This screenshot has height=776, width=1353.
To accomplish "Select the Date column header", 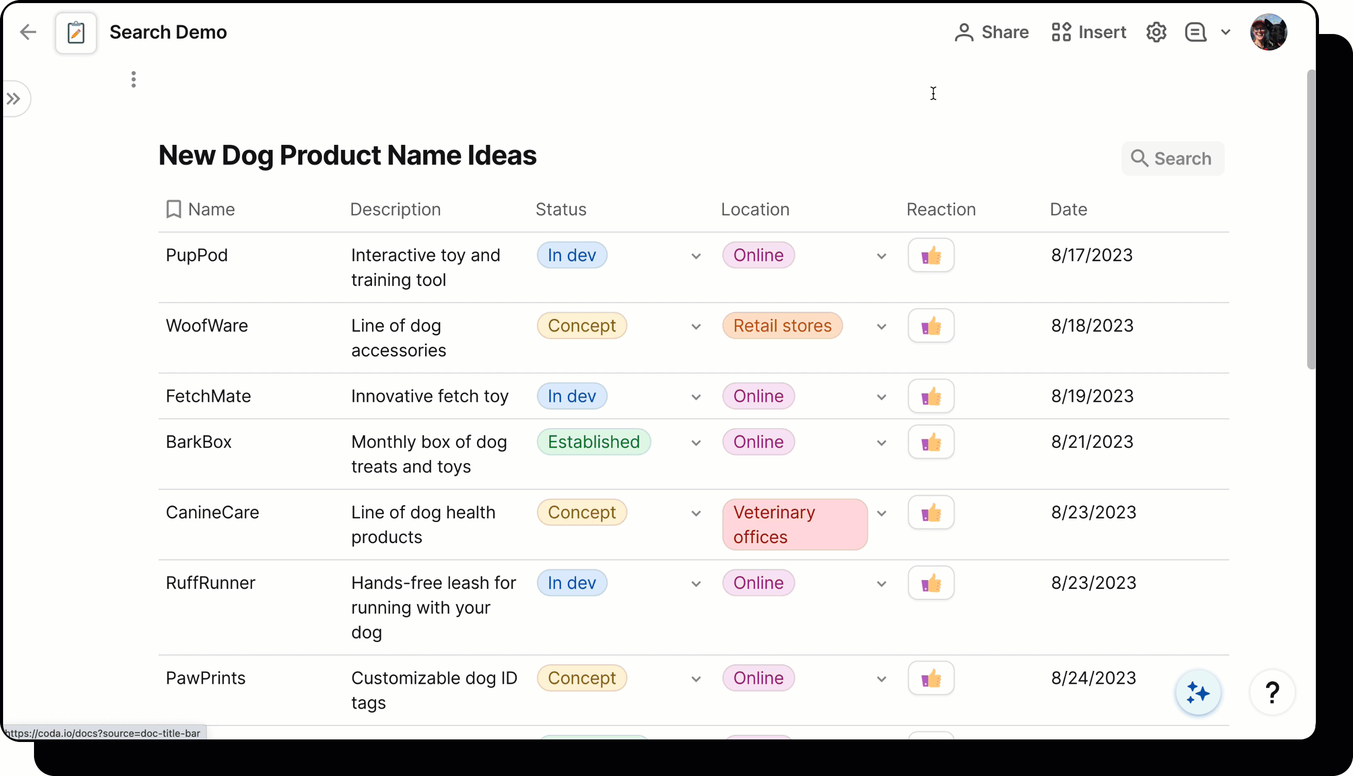I will click(1069, 209).
